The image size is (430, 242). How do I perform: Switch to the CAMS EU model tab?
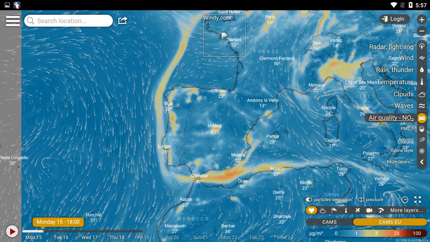pos(390,222)
